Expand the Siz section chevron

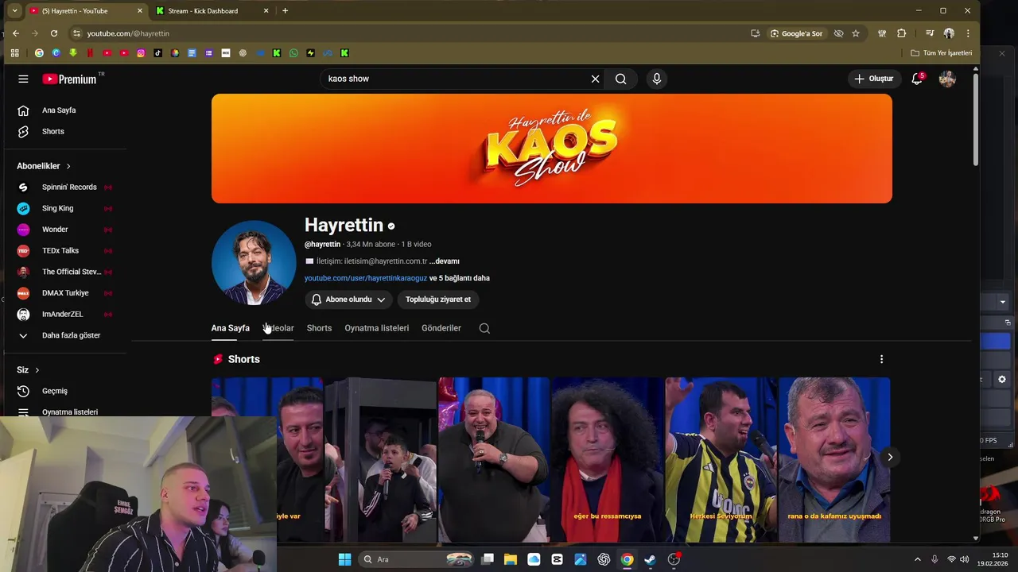[37, 370]
